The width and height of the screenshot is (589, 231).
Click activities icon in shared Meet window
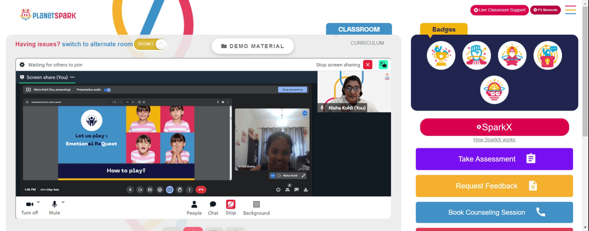[x=306, y=190]
